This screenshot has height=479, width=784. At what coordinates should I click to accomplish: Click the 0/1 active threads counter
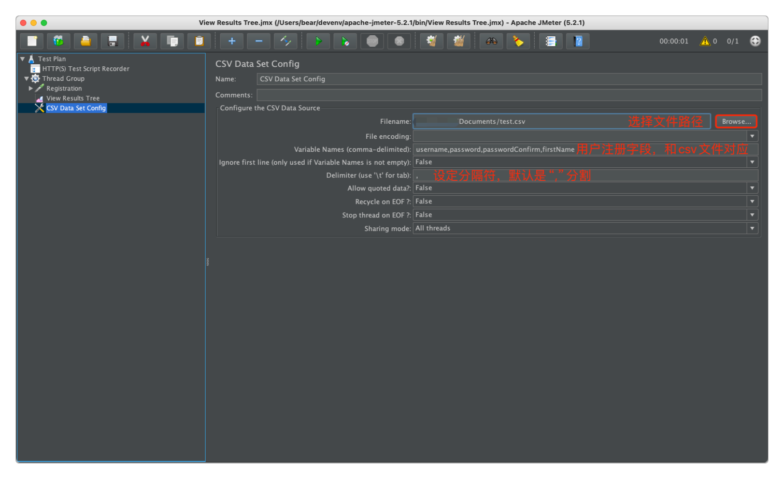point(733,41)
